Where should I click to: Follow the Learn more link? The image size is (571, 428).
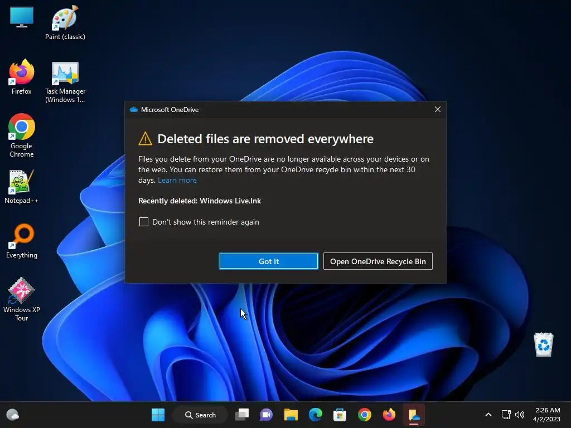(177, 180)
